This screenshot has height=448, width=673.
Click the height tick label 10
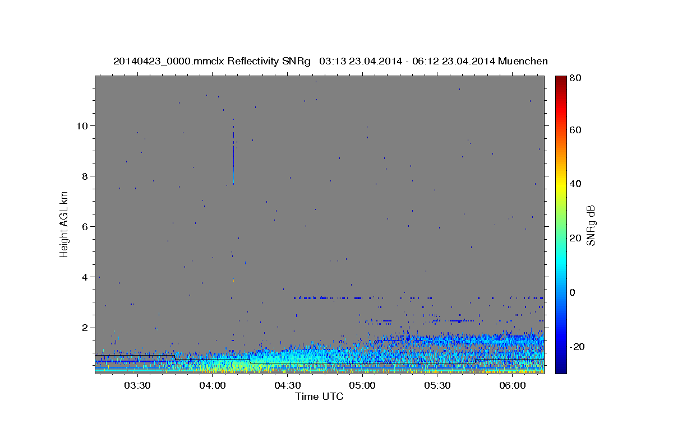(x=82, y=125)
